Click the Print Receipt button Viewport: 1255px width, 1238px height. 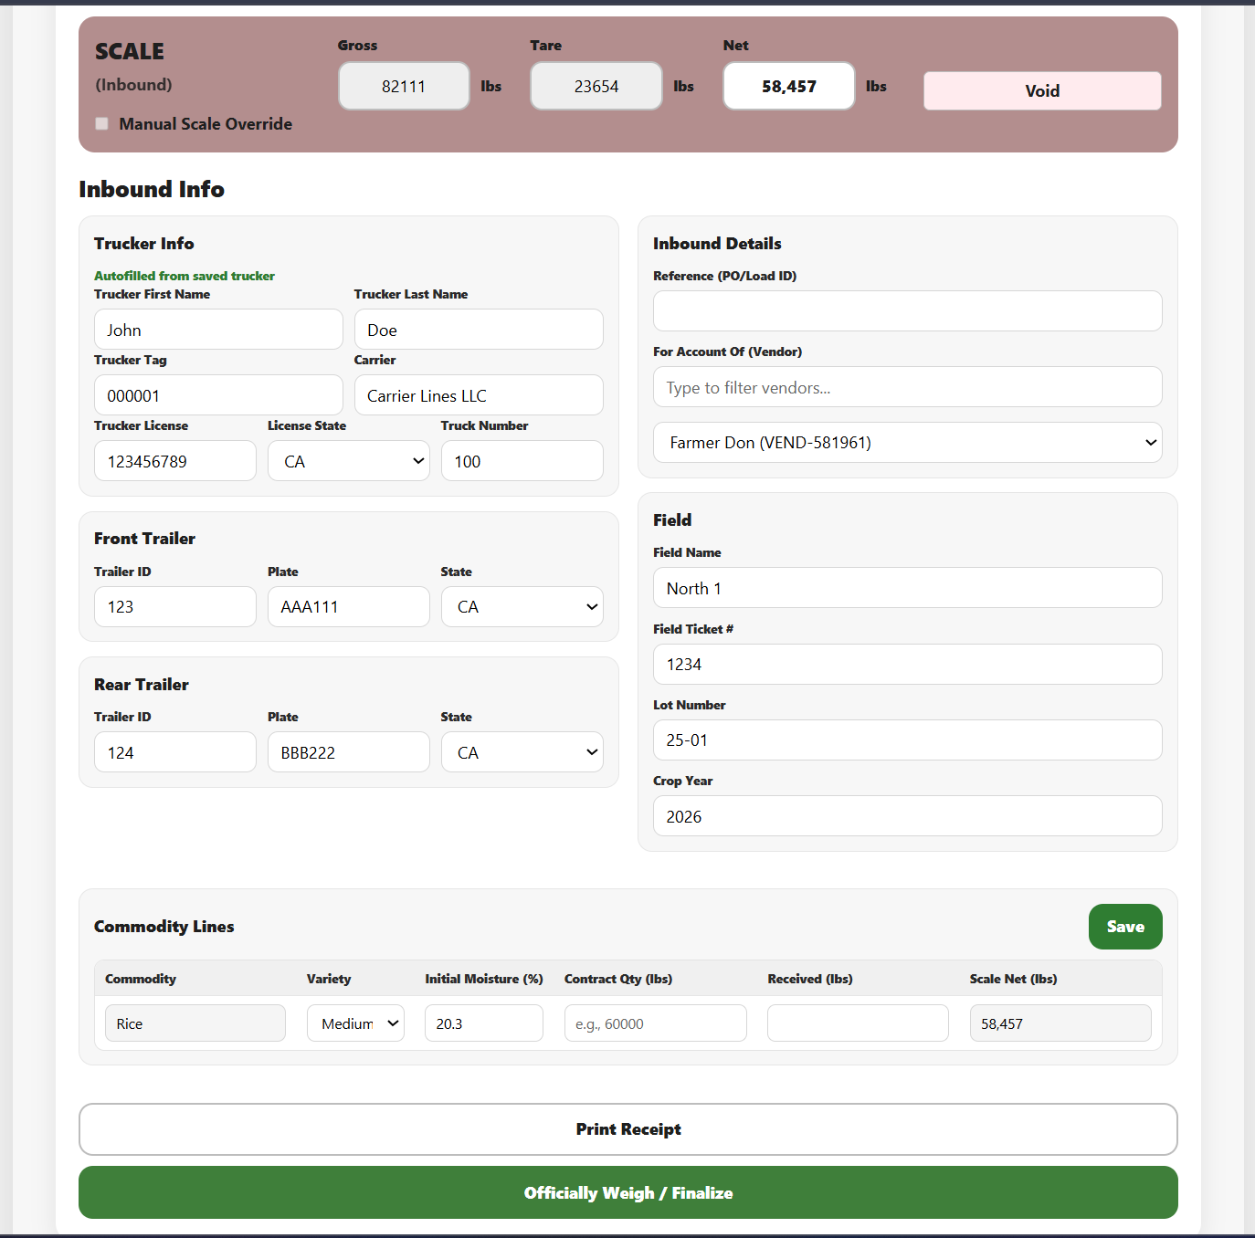click(627, 1129)
